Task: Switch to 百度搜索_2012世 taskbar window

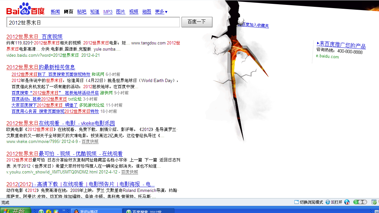Action: (x=148, y=211)
